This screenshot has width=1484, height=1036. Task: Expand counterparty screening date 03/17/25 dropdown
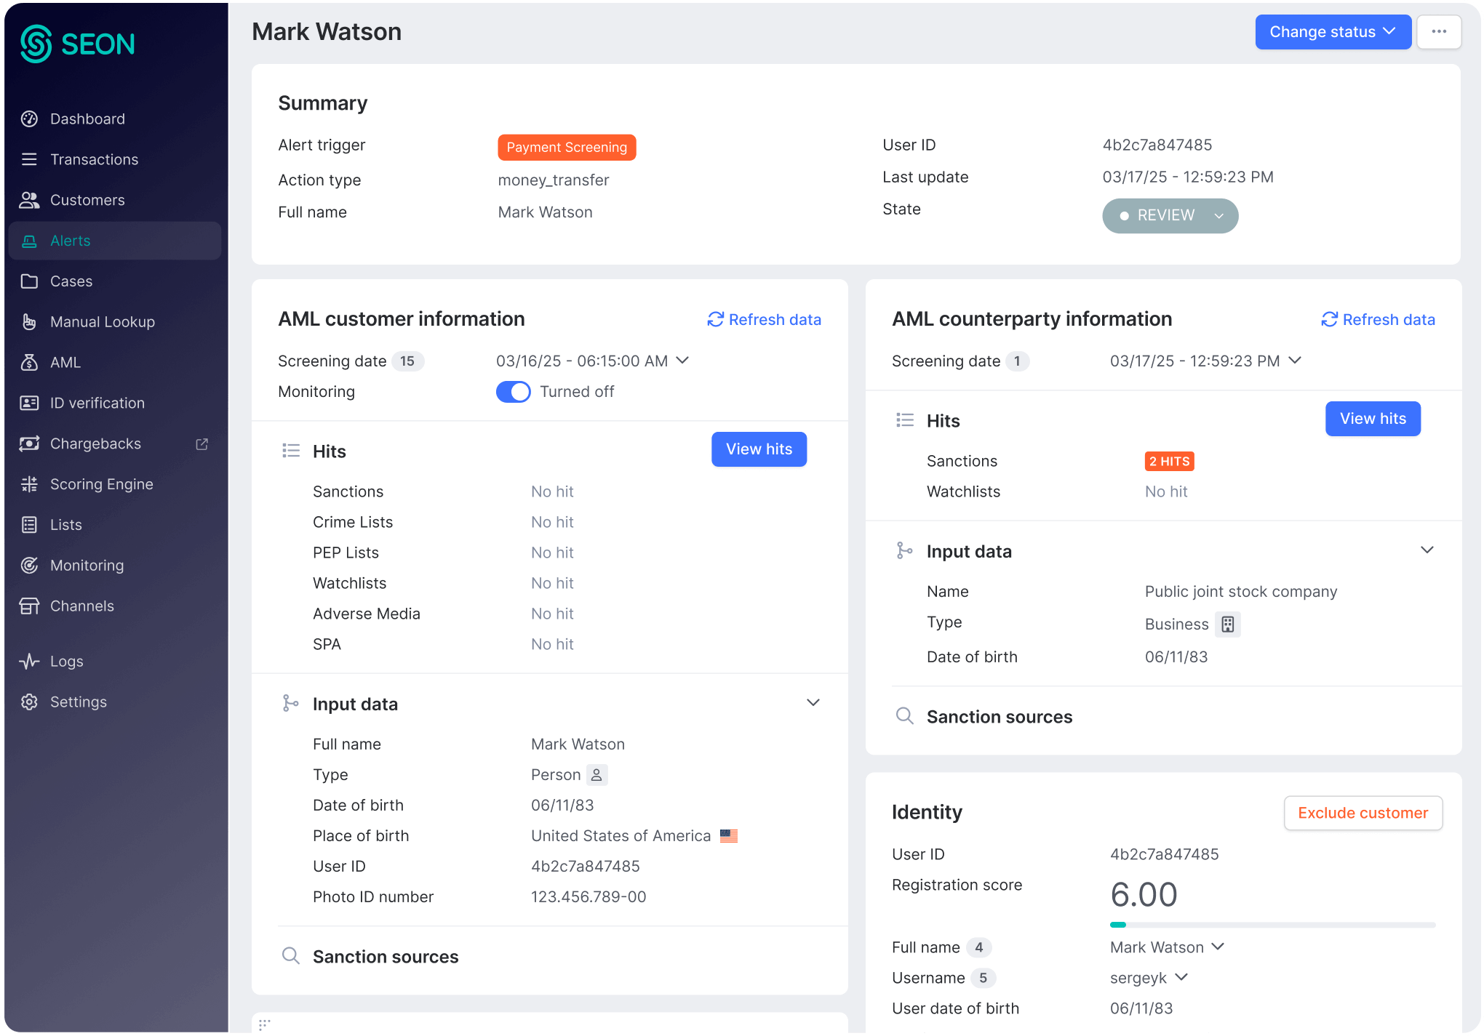pyautogui.click(x=1295, y=361)
